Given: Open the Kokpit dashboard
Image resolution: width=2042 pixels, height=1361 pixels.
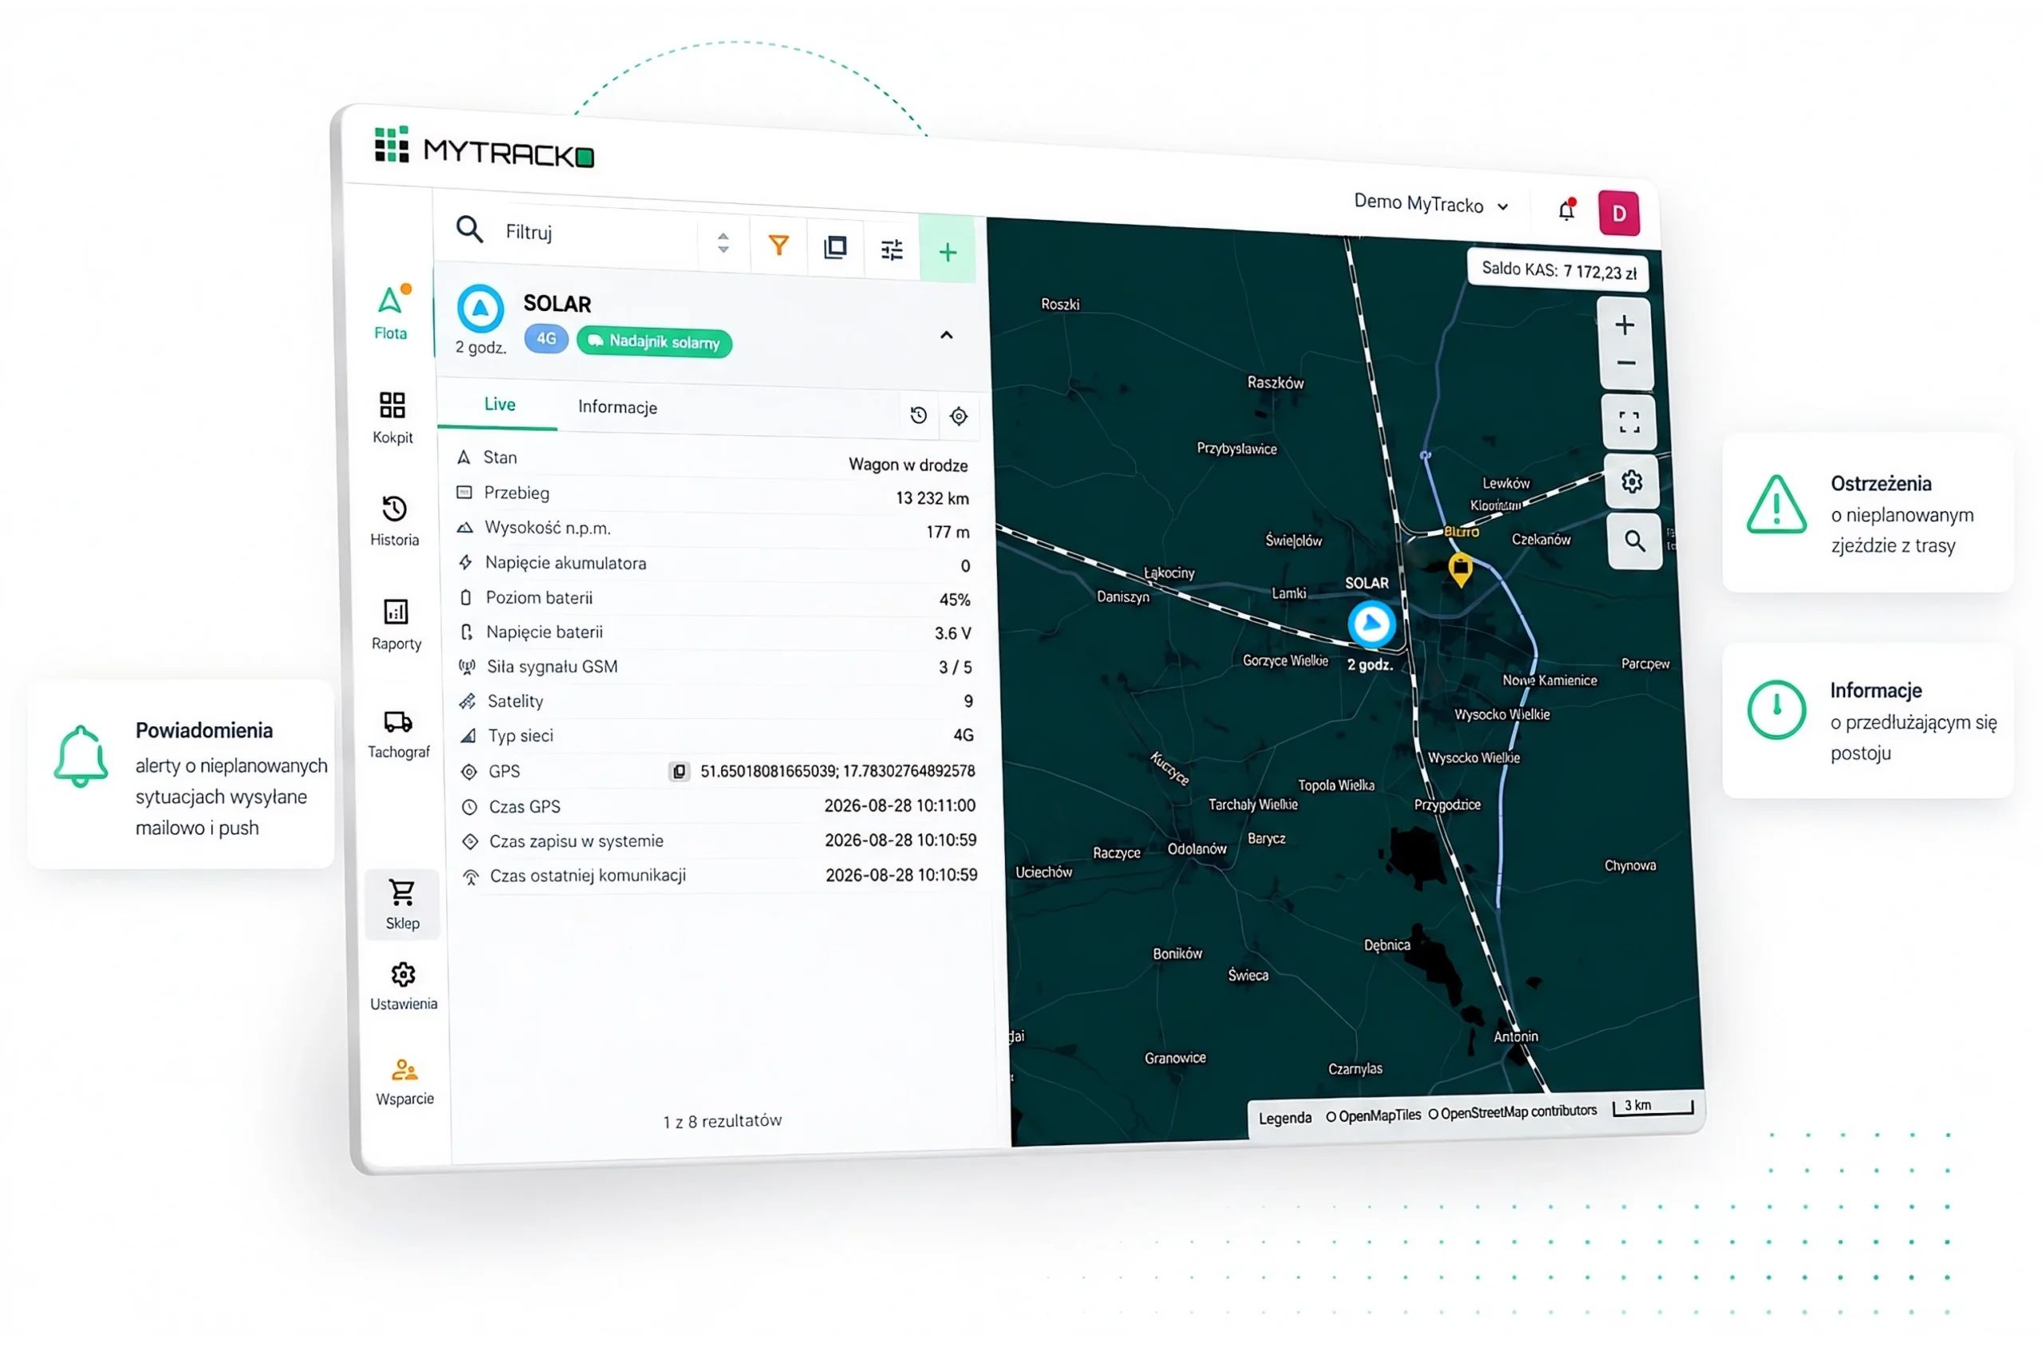Looking at the screenshot, I should [x=392, y=418].
